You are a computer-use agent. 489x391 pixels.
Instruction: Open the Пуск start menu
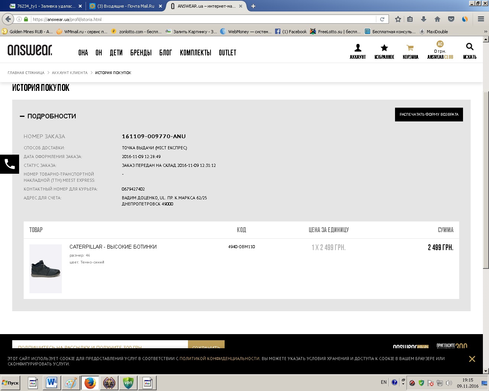pyautogui.click(x=10, y=383)
